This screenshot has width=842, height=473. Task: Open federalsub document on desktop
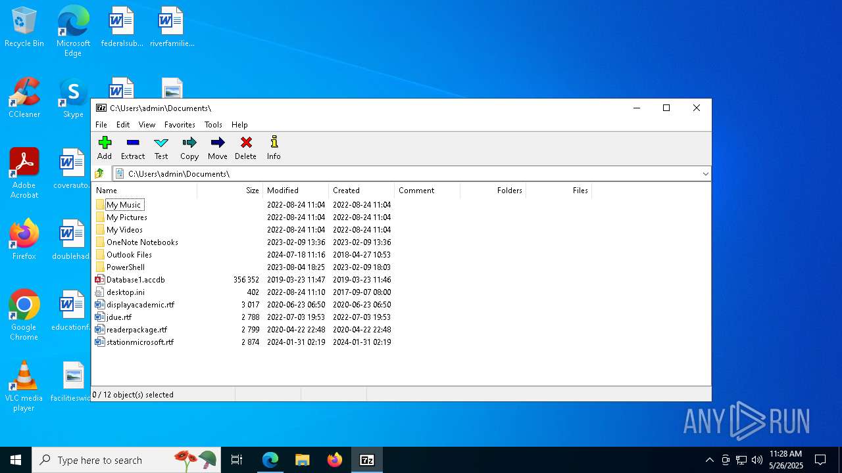(x=122, y=28)
